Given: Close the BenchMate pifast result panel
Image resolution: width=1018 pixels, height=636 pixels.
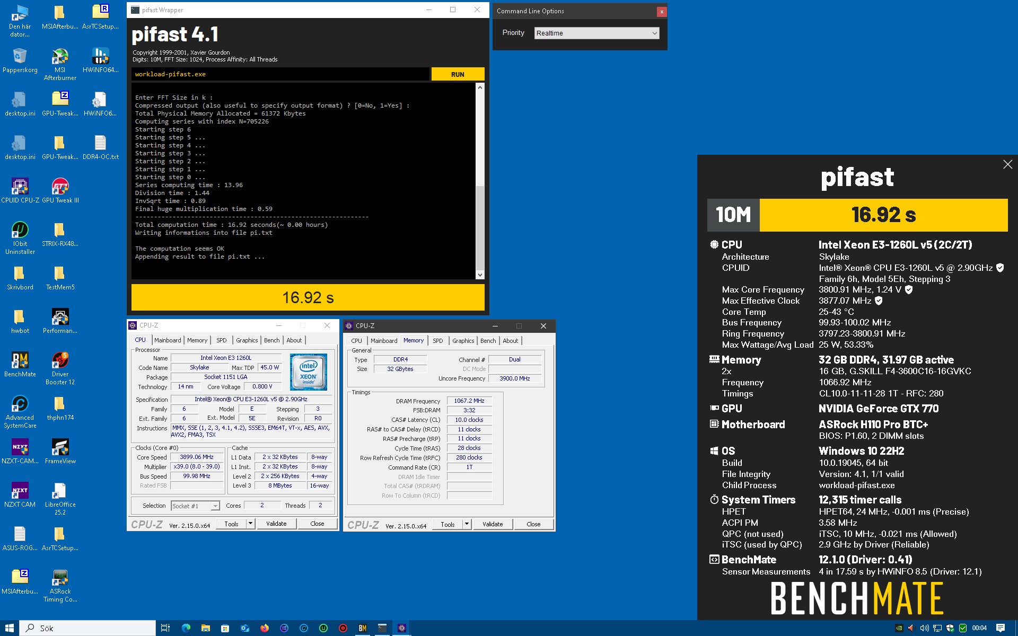Looking at the screenshot, I should click(x=1007, y=164).
